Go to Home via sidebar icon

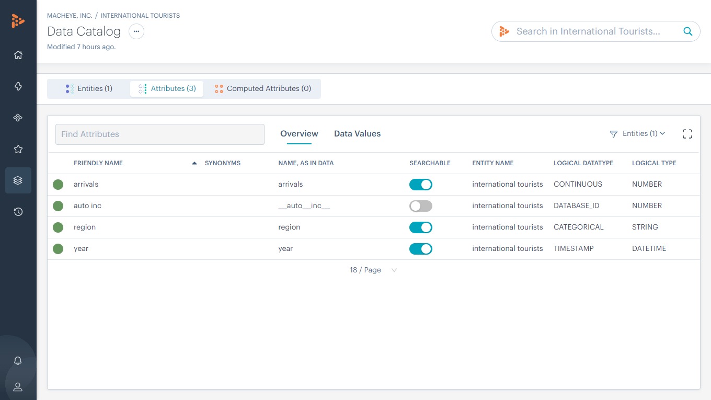point(18,55)
